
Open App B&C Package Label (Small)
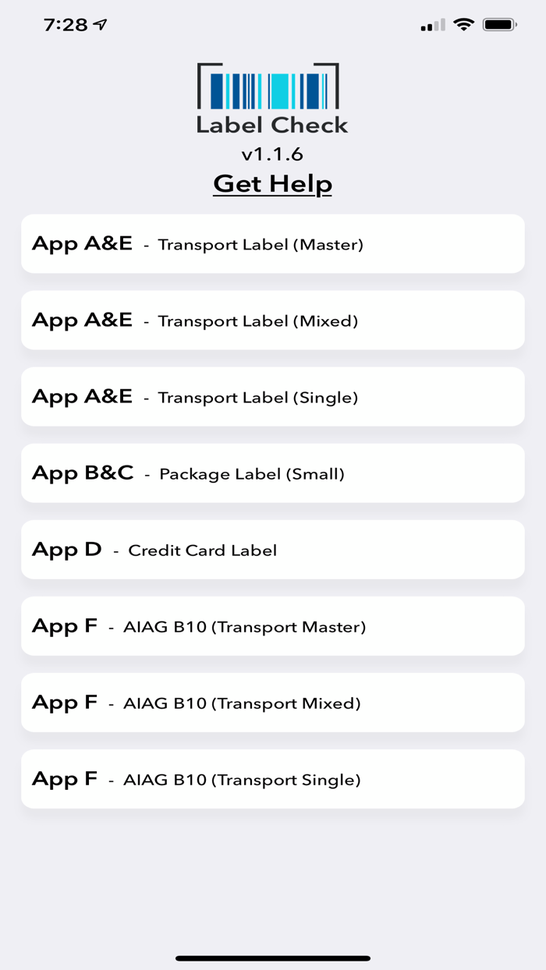[271, 473]
